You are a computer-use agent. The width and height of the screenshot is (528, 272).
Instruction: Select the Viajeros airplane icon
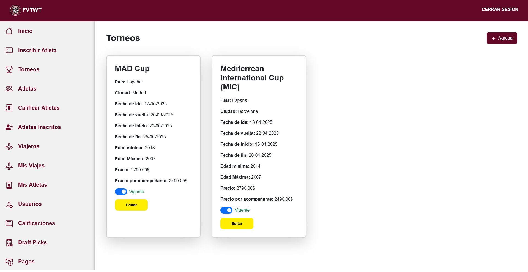pyautogui.click(x=9, y=146)
